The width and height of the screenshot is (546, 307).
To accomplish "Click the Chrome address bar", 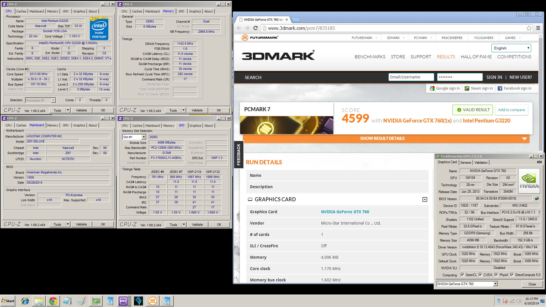I will click(x=397, y=28).
